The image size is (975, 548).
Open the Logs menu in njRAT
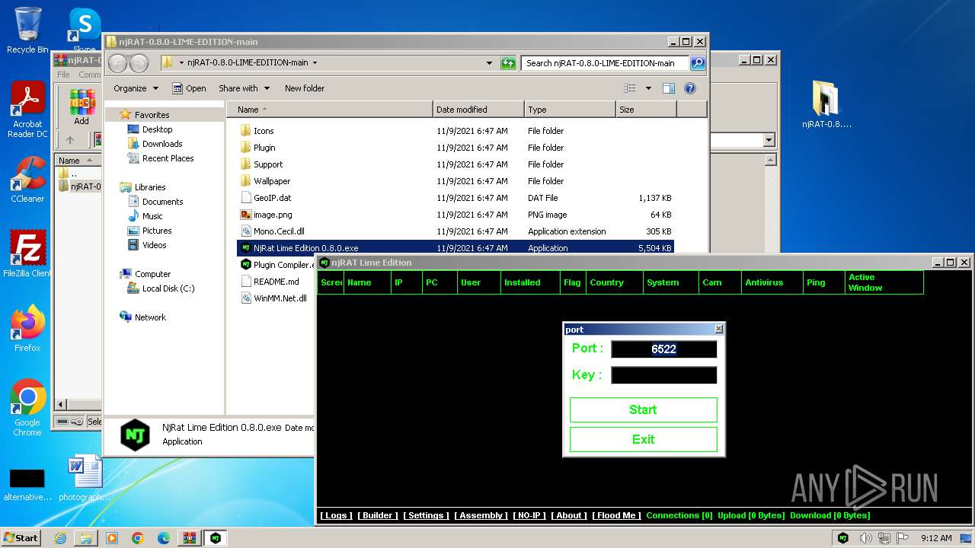pos(336,515)
